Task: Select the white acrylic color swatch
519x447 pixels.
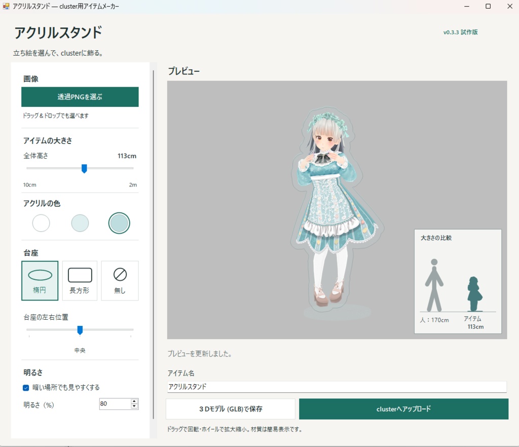Action: [41, 223]
